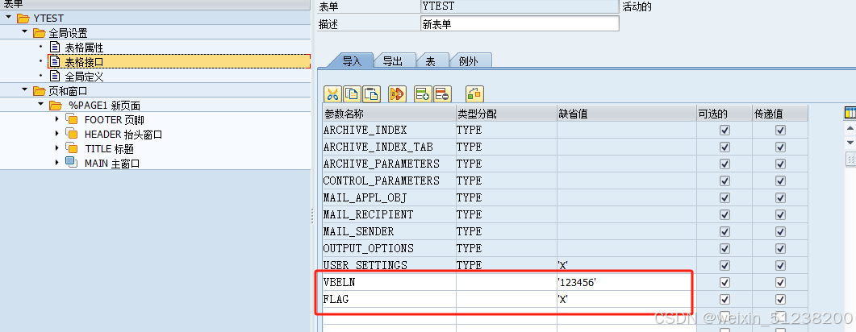The height and width of the screenshot is (332, 856).
Task: Click the 表格接口 document icon
Action: click(55, 61)
